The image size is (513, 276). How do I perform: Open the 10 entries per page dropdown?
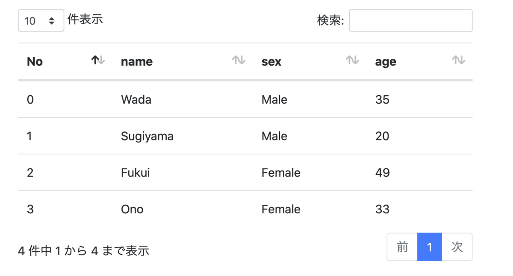(x=41, y=20)
